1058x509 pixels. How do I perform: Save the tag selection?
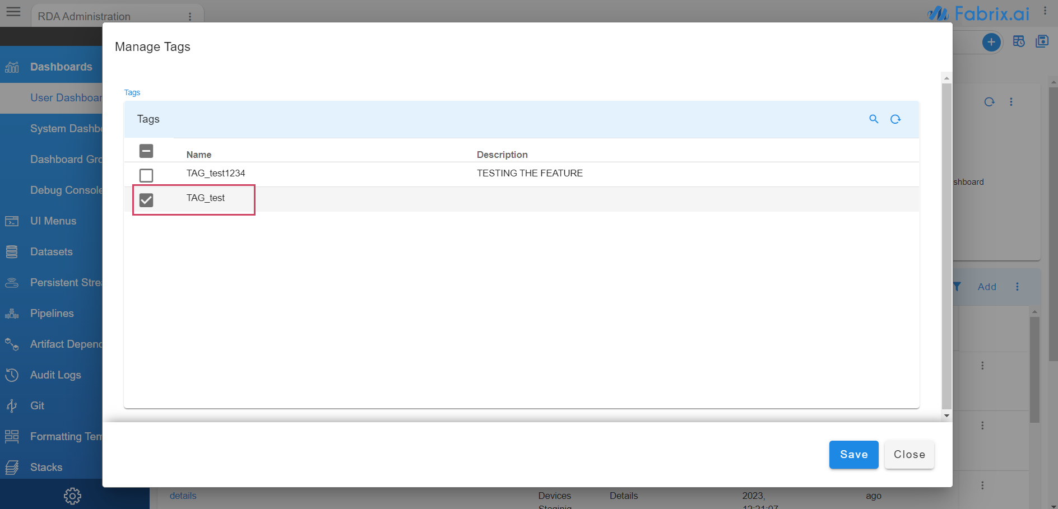click(853, 455)
